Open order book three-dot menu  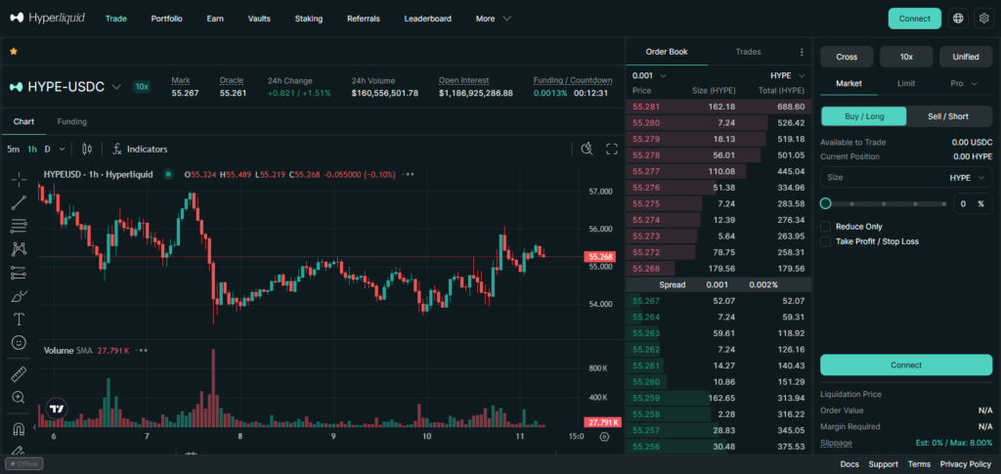802,53
